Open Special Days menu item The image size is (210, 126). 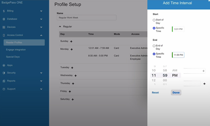(x=13, y=57)
